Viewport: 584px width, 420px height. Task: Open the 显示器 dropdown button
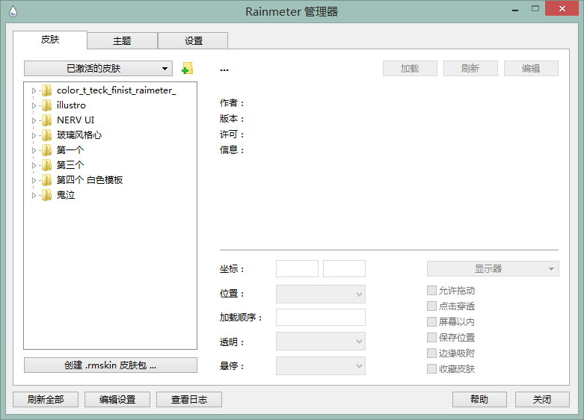click(x=492, y=269)
